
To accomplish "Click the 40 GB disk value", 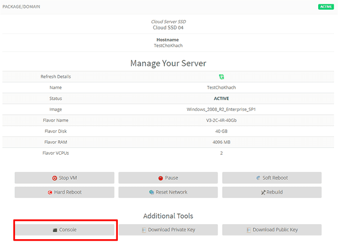I will point(221,131).
